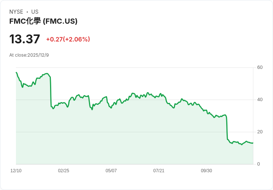Click the 05/07 date axis label
Viewport: 273px width, 190px height.
click(111, 171)
